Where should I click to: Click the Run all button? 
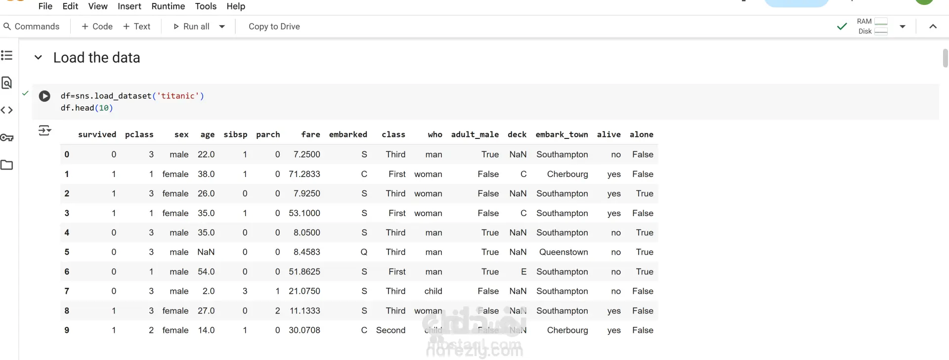pos(191,27)
